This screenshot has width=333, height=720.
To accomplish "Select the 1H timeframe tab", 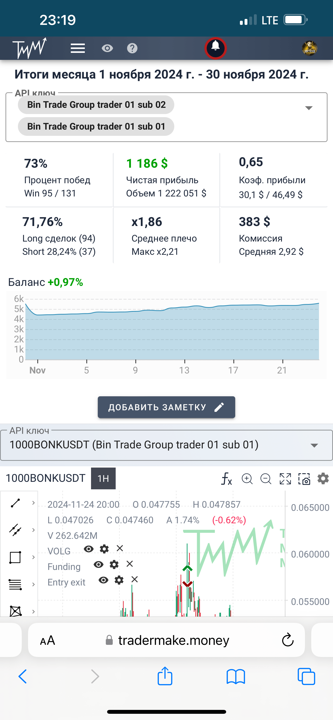I will 103,478.
